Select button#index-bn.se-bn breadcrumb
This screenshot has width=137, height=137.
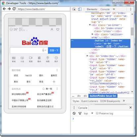click(x=103, y=96)
